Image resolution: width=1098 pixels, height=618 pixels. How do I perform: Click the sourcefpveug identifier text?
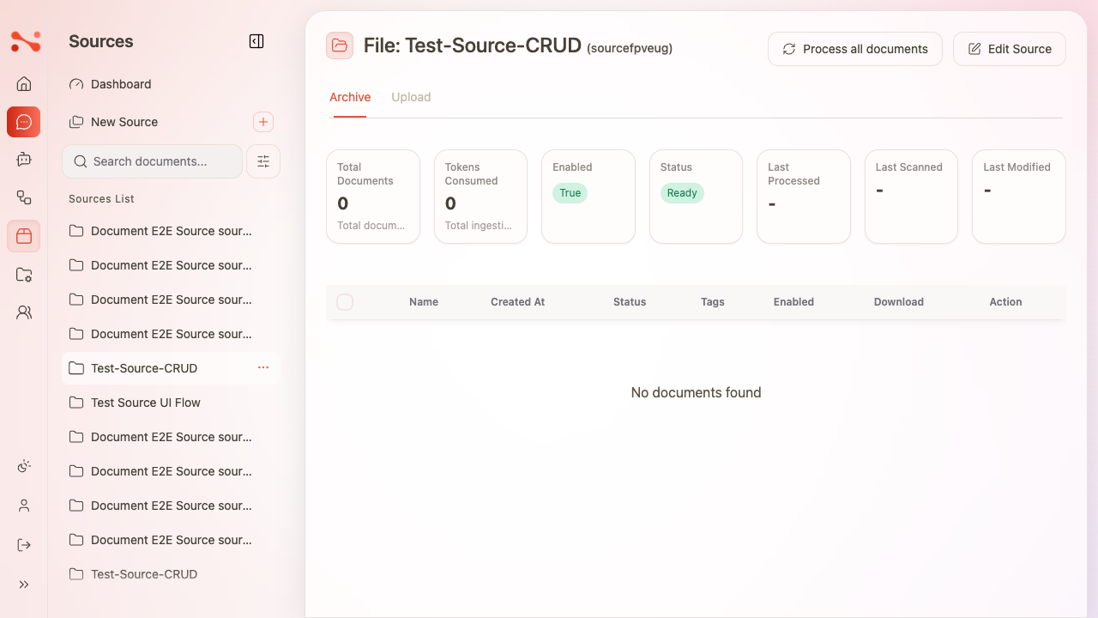coord(630,48)
